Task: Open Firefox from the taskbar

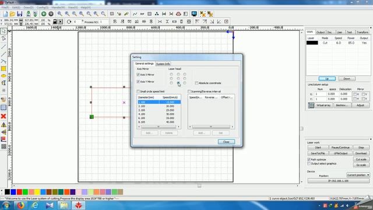Action: (x=20, y=205)
